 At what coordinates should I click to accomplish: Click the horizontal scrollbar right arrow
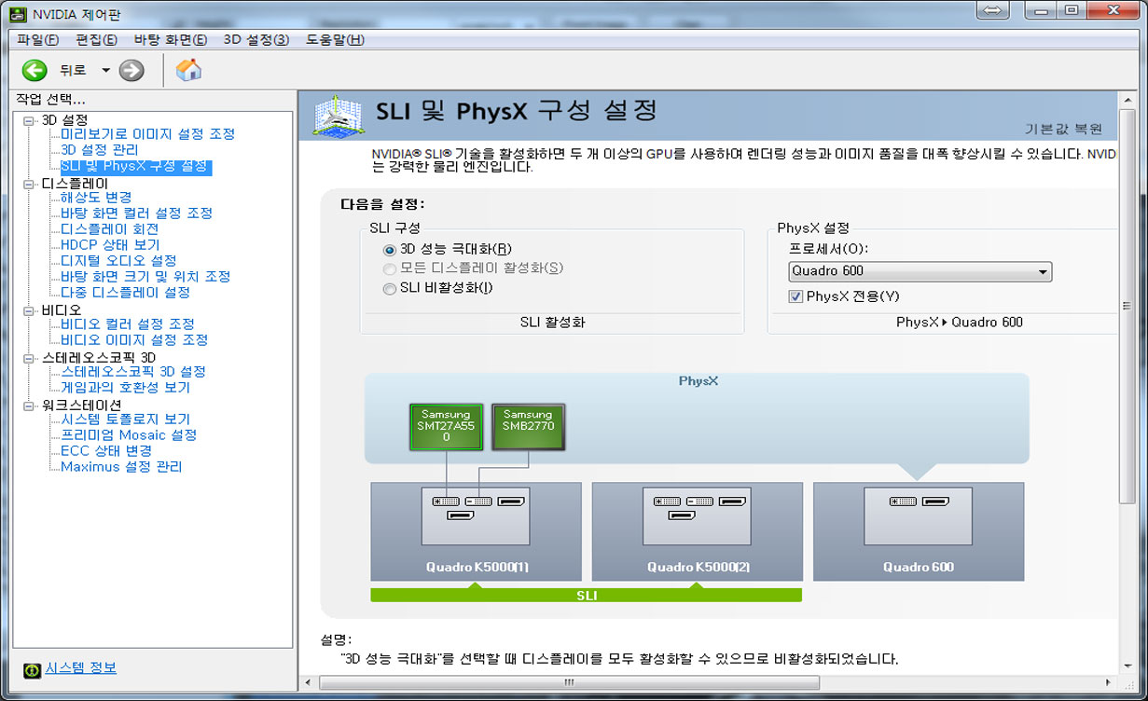[x=1109, y=683]
